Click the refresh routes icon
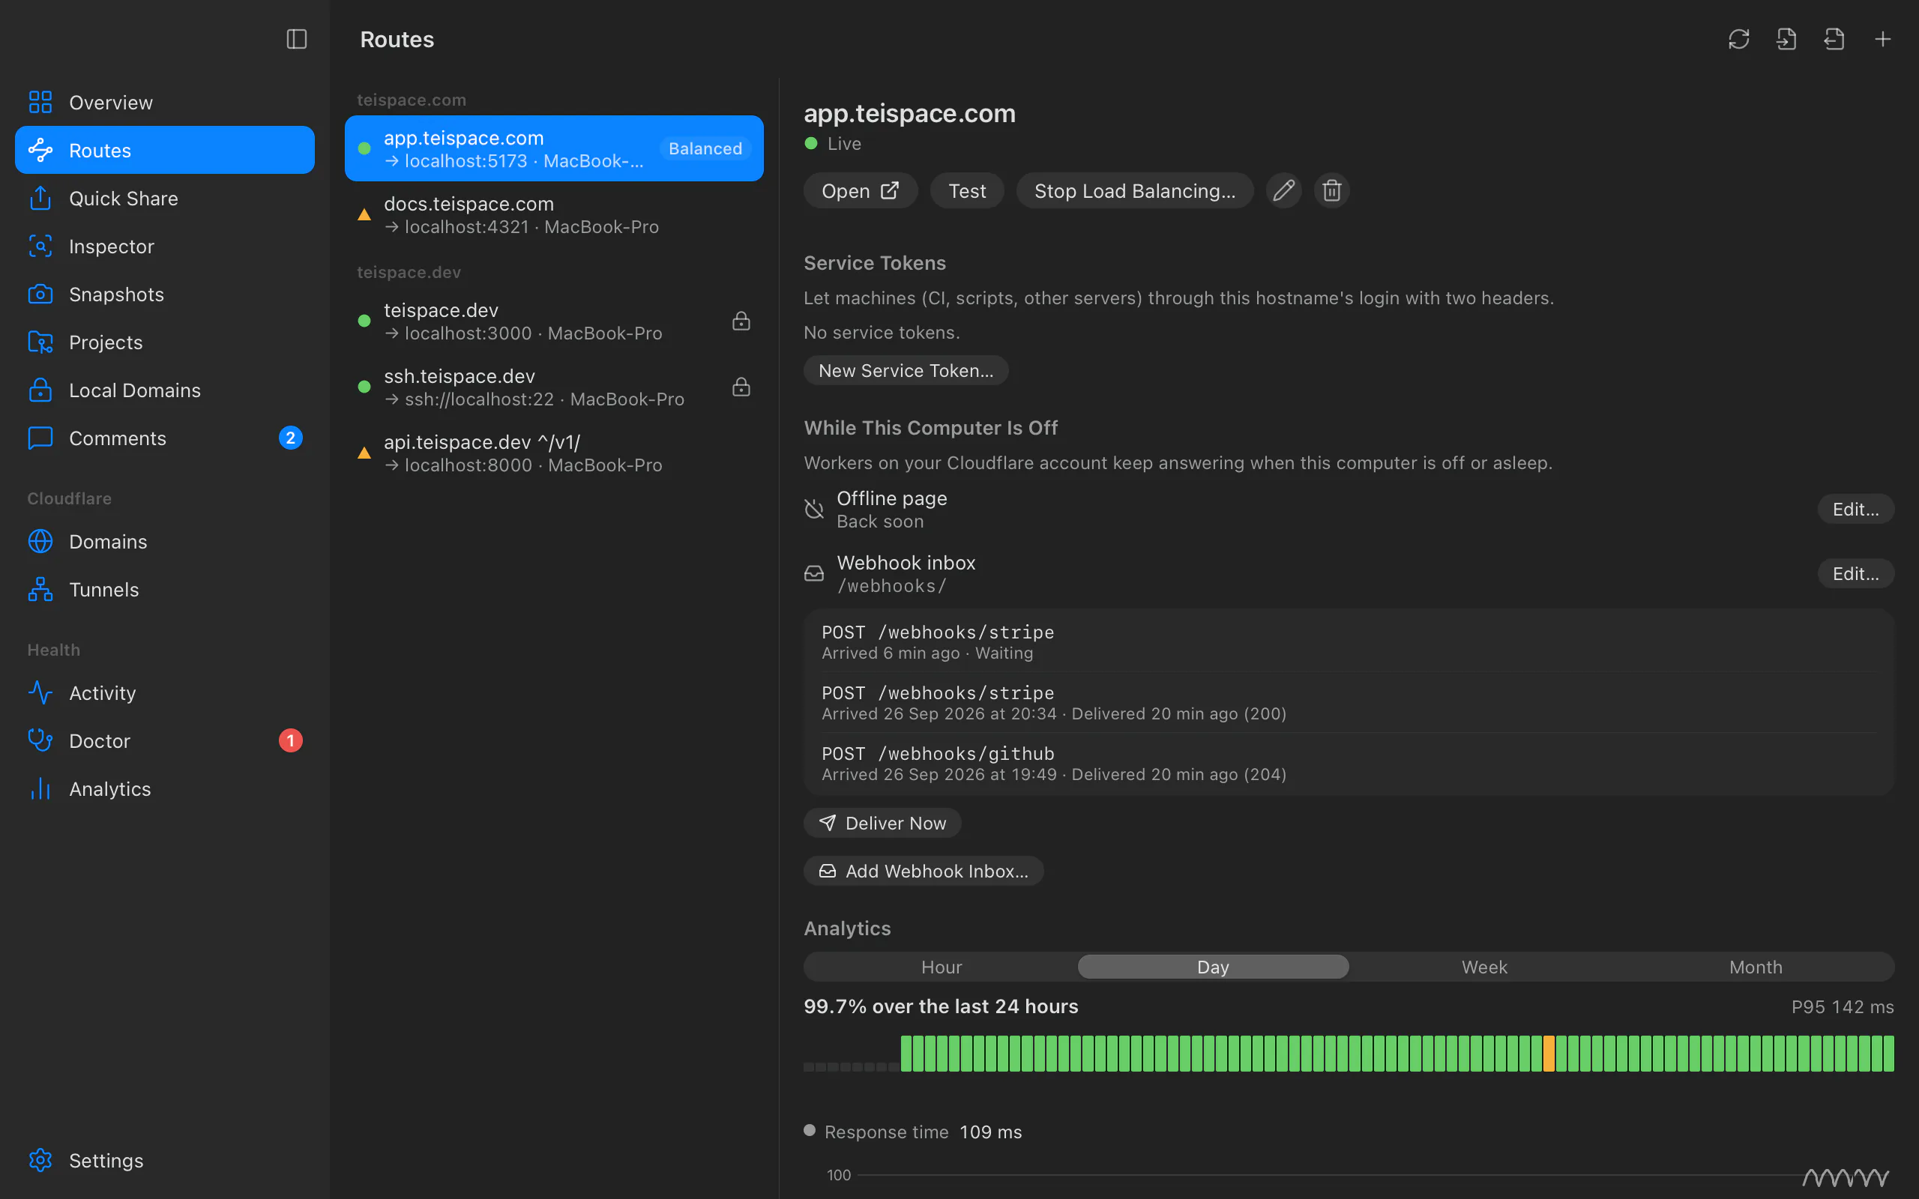The height and width of the screenshot is (1199, 1919). pyautogui.click(x=1738, y=39)
